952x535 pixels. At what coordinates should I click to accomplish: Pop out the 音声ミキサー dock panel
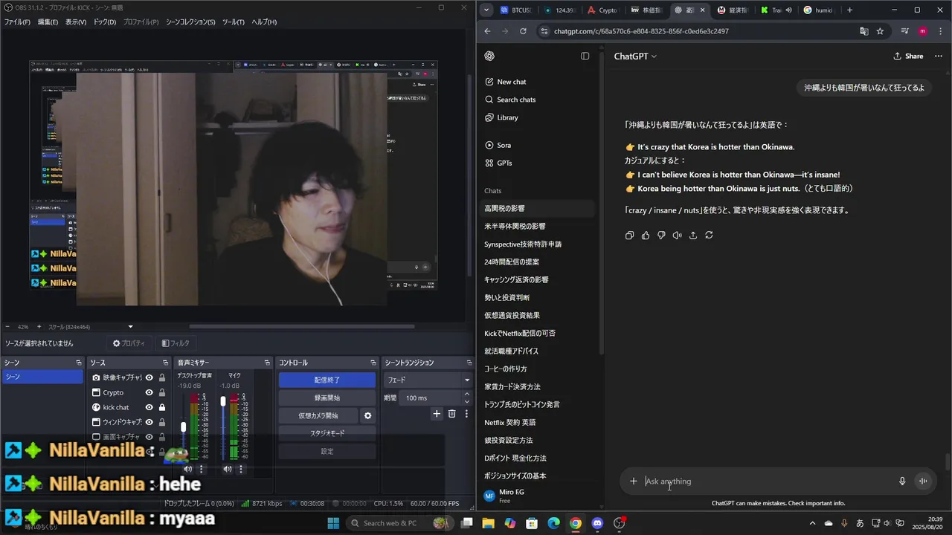click(x=267, y=363)
